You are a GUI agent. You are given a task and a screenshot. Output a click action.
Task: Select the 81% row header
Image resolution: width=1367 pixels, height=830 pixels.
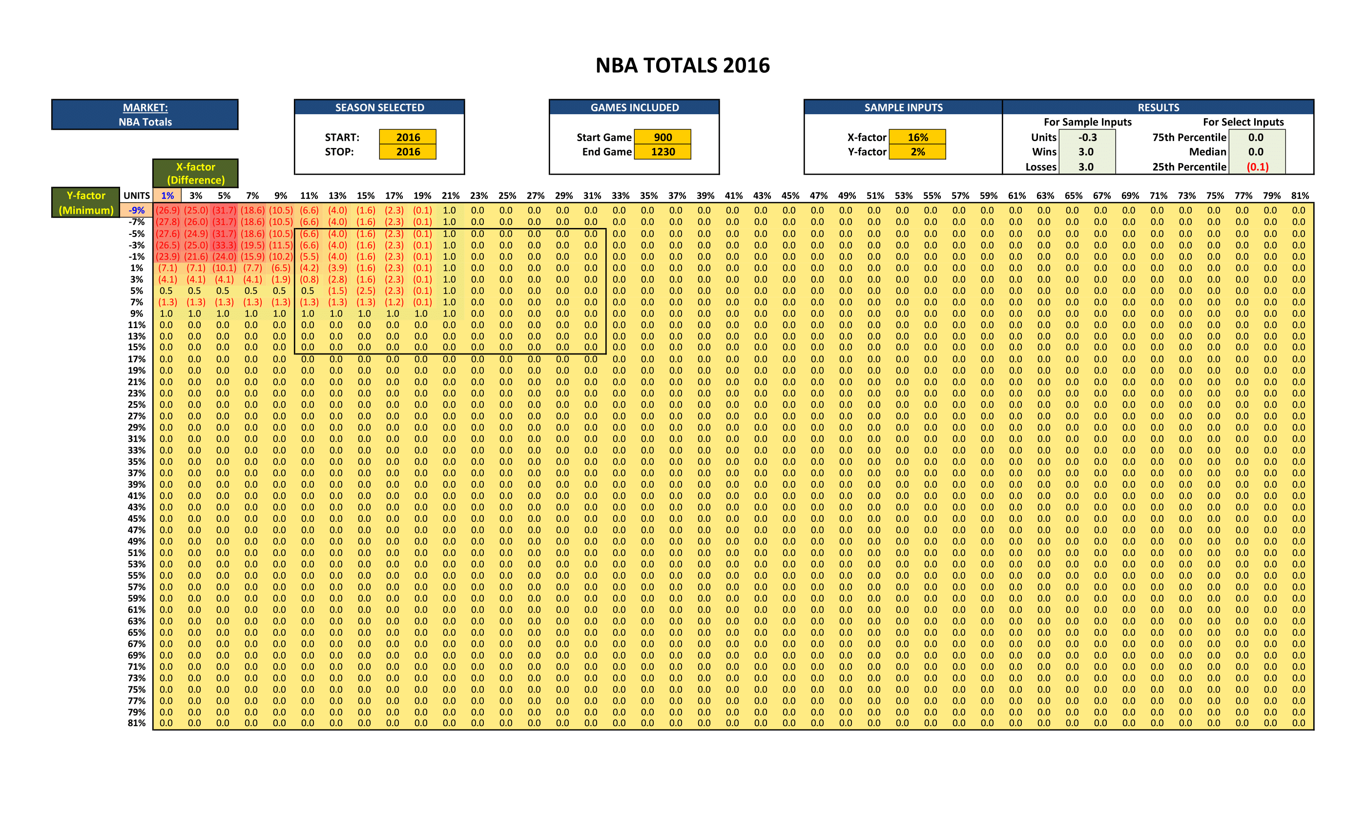pos(137,723)
